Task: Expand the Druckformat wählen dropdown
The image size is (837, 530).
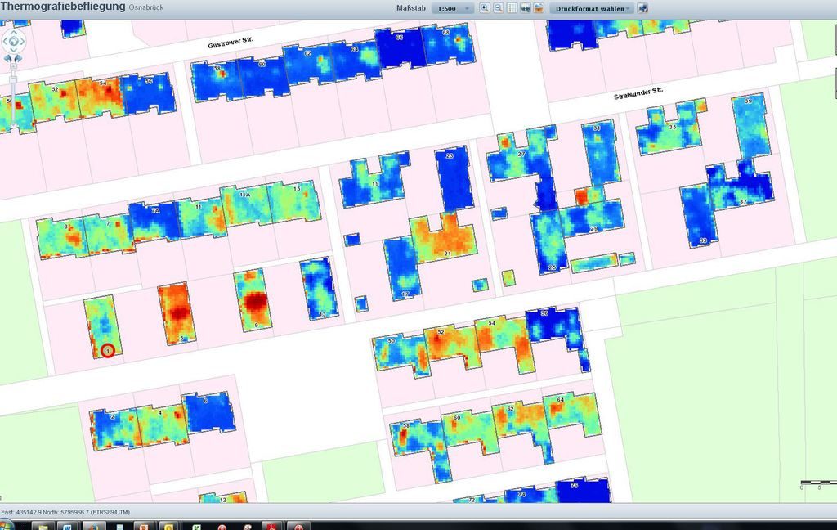Action: coord(593,8)
